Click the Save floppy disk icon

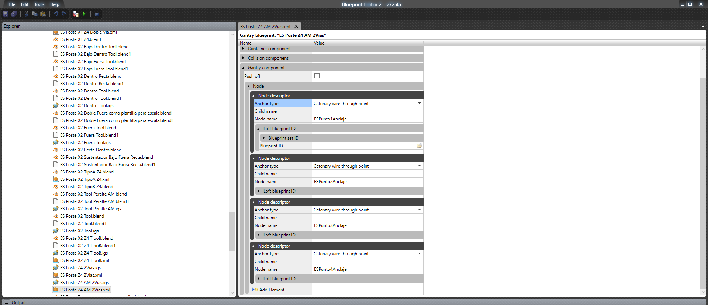(x=6, y=14)
